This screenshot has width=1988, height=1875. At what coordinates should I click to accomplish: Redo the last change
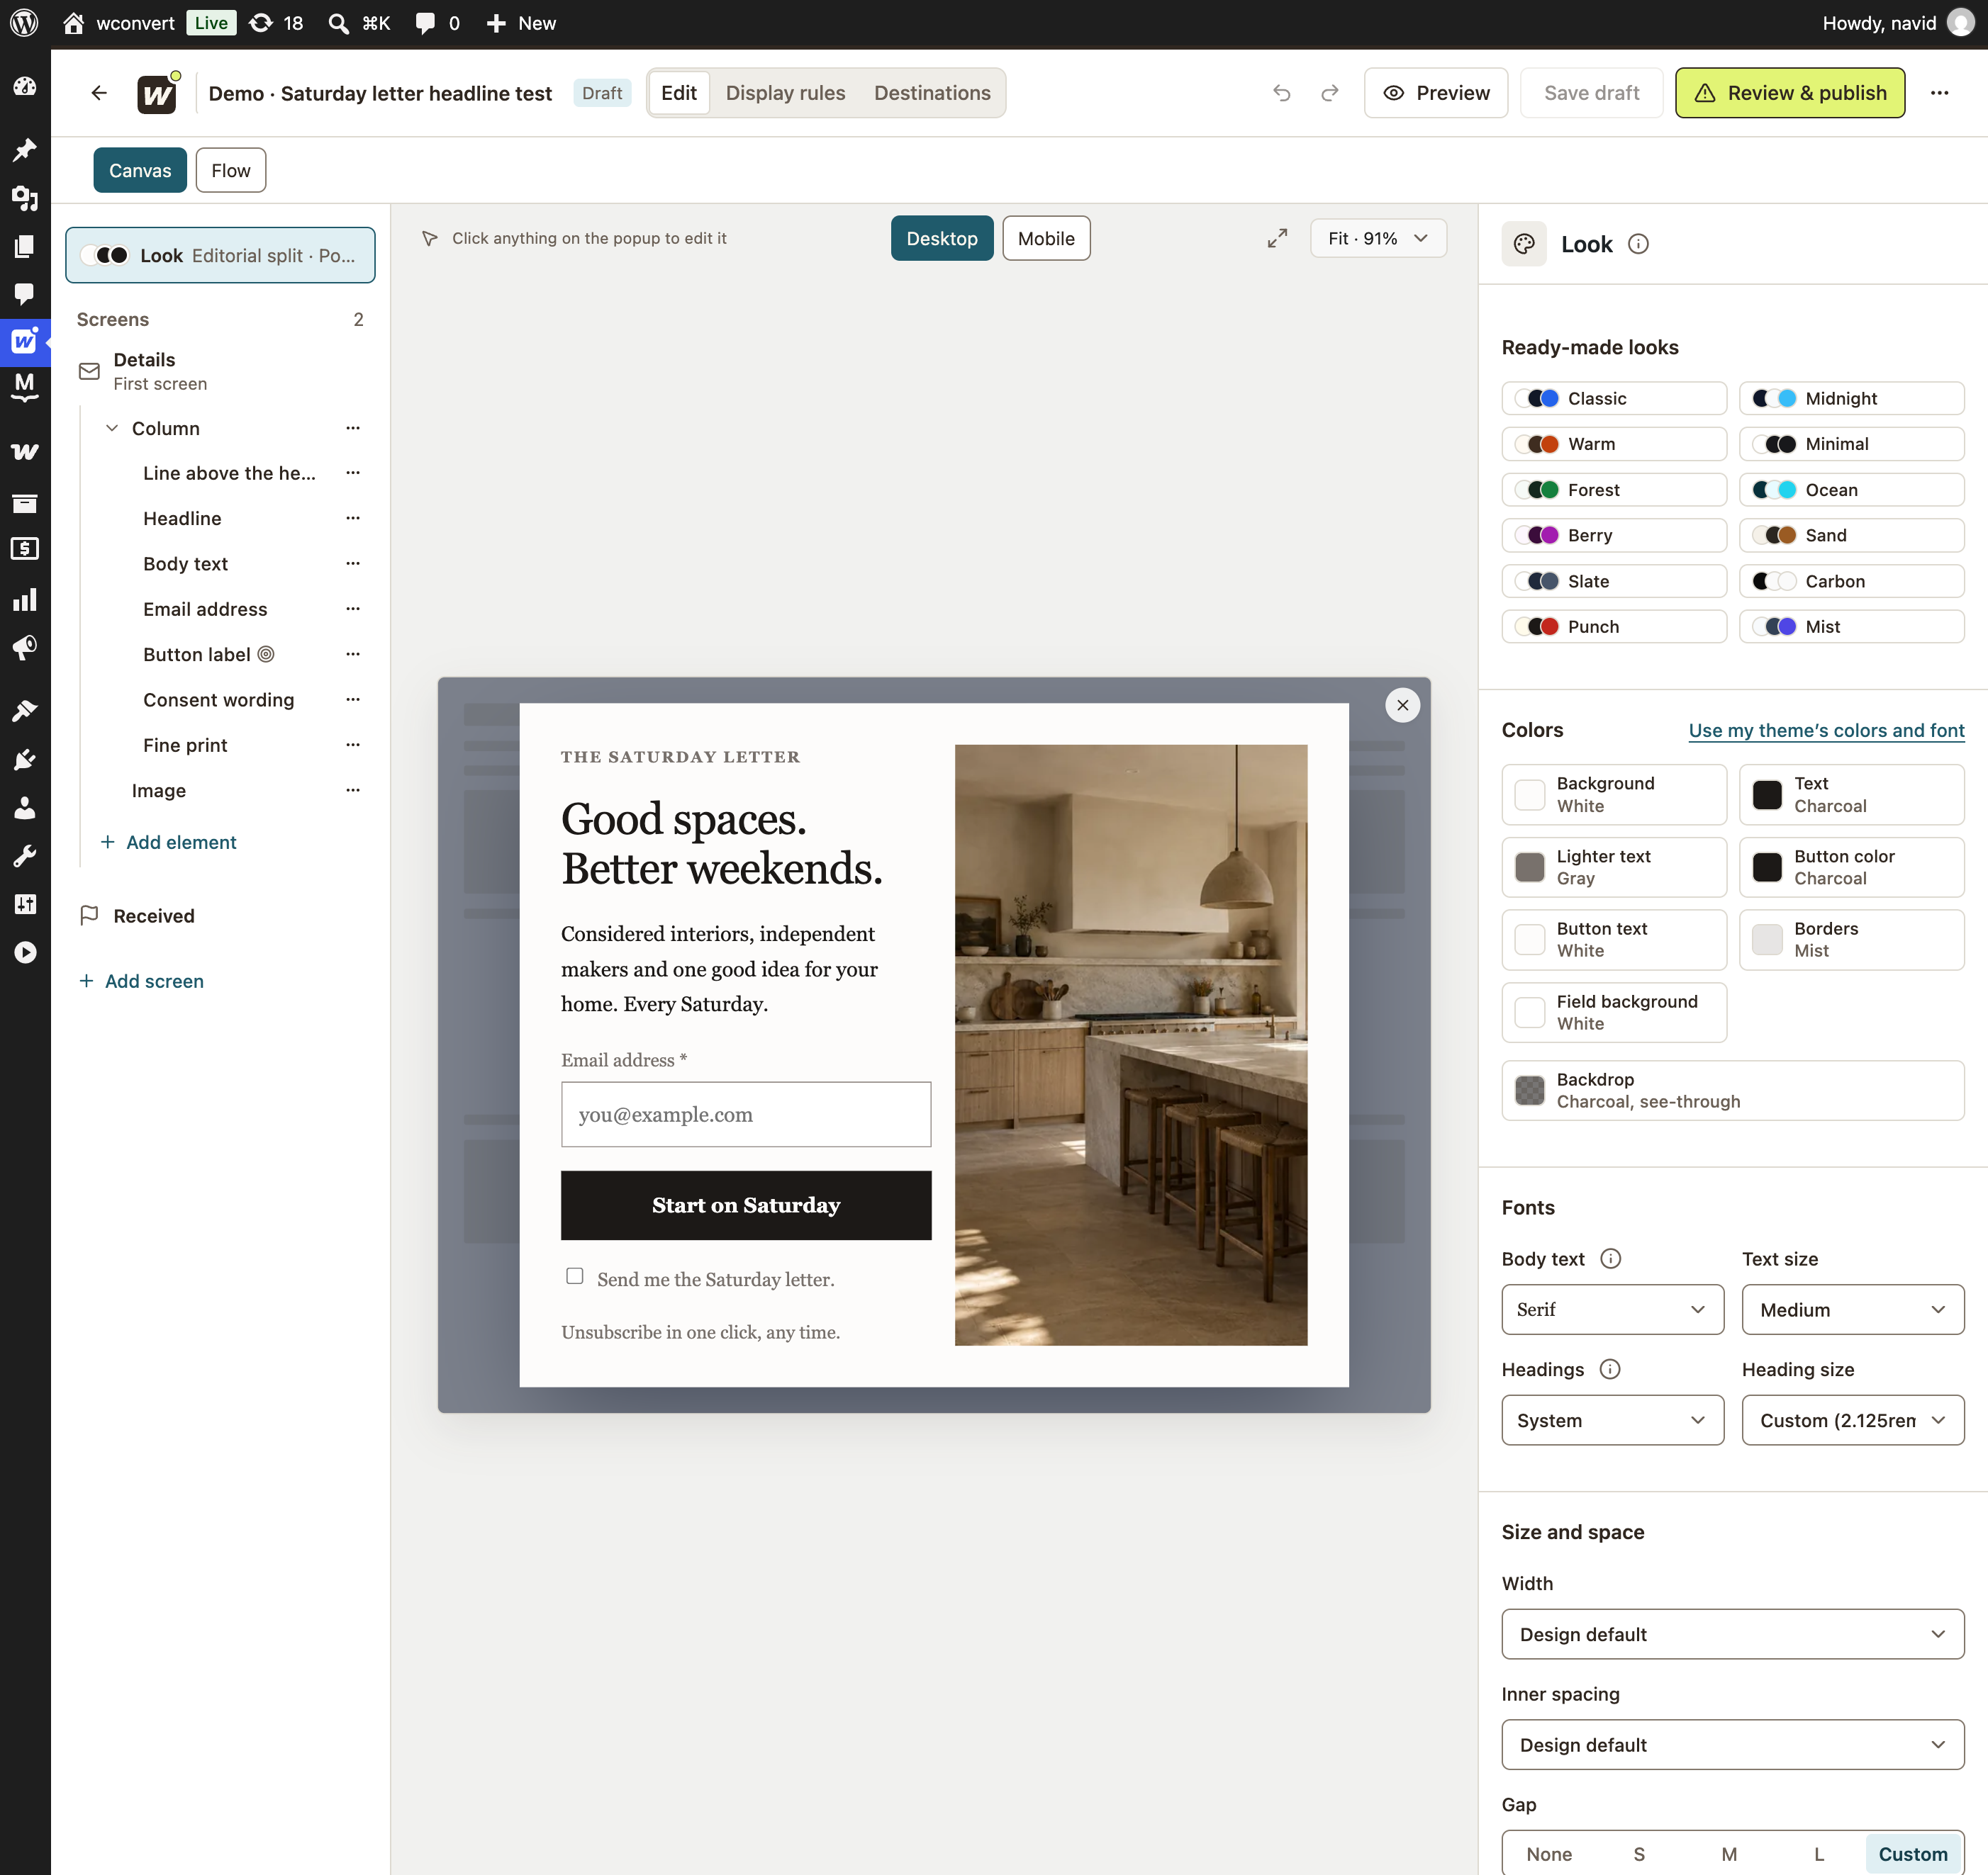tap(1329, 93)
